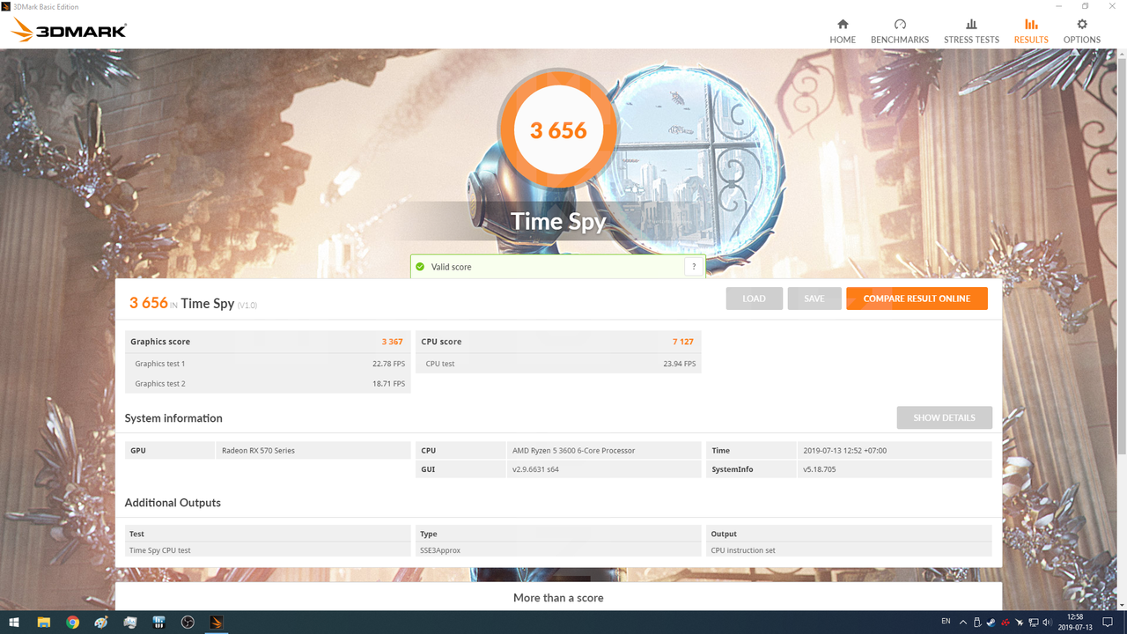Open File Explorer from the taskbar
This screenshot has width=1127, height=634.
(x=43, y=623)
